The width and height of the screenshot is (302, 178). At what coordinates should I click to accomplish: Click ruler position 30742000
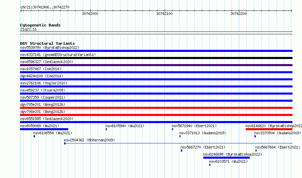tap(90, 14)
